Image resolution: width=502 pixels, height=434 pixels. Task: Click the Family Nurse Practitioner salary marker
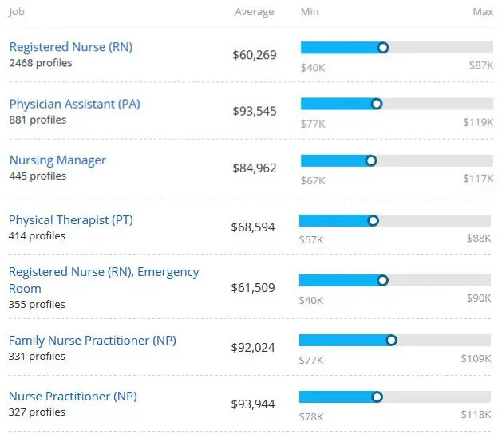[x=391, y=340]
